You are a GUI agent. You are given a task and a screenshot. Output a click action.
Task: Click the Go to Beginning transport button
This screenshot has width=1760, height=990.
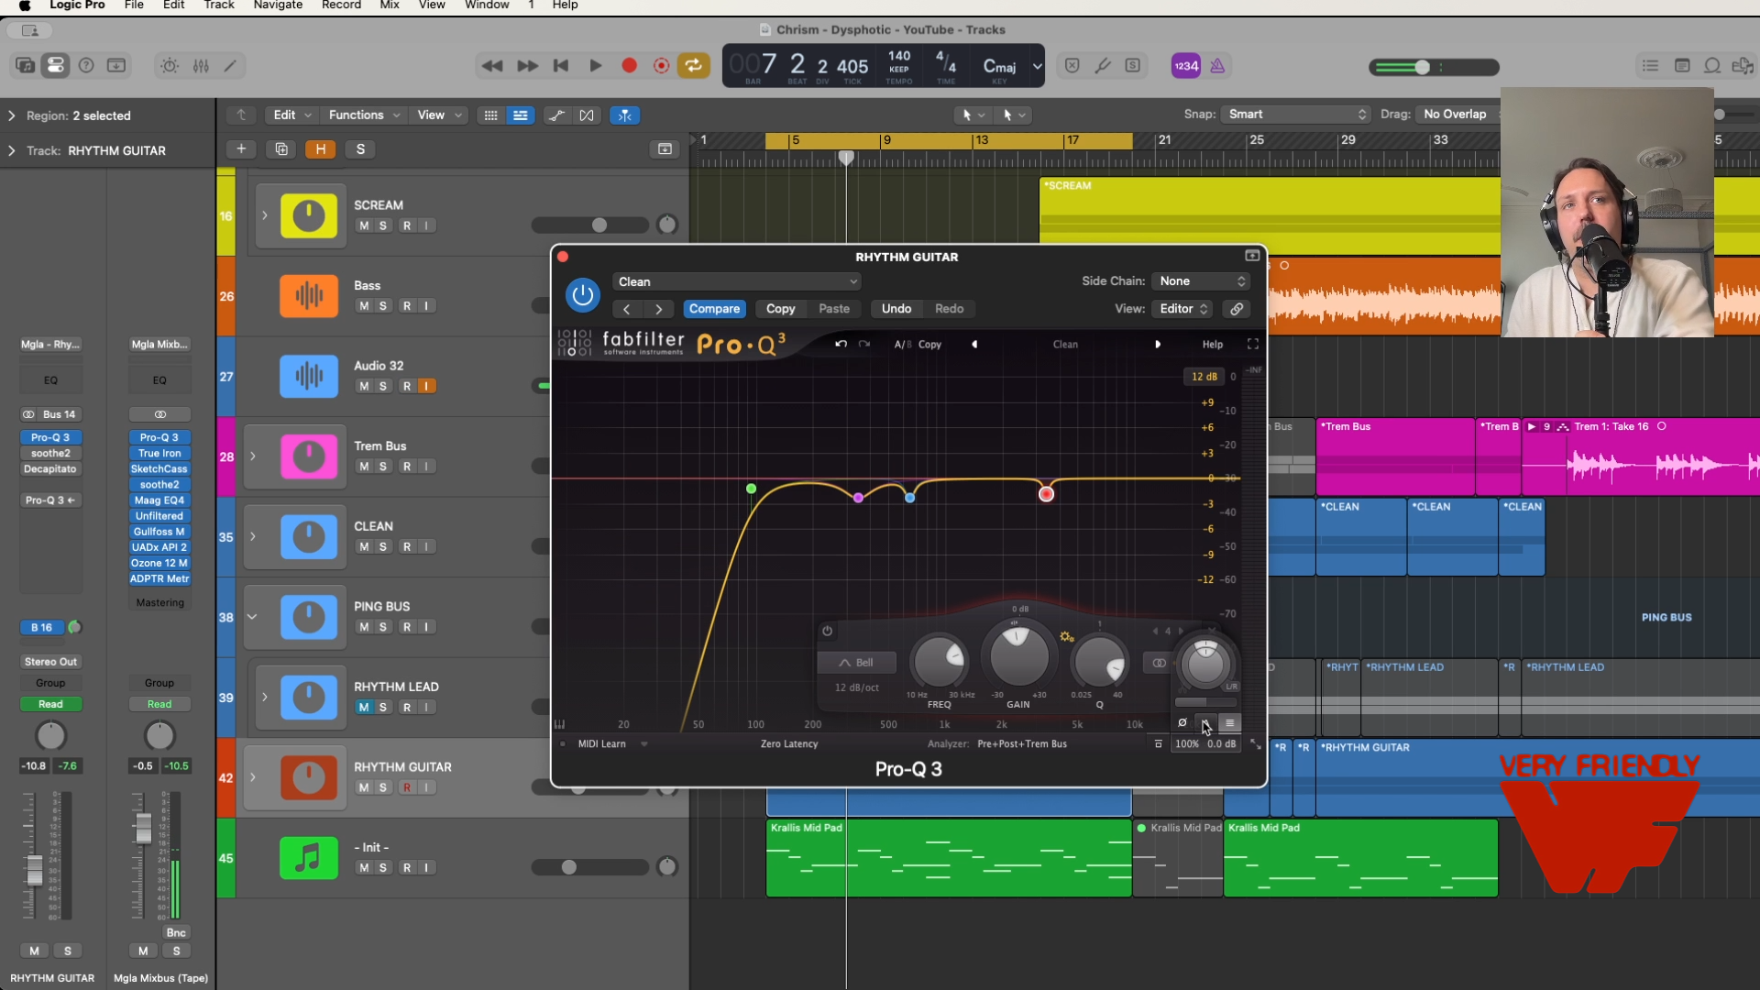[x=561, y=66]
